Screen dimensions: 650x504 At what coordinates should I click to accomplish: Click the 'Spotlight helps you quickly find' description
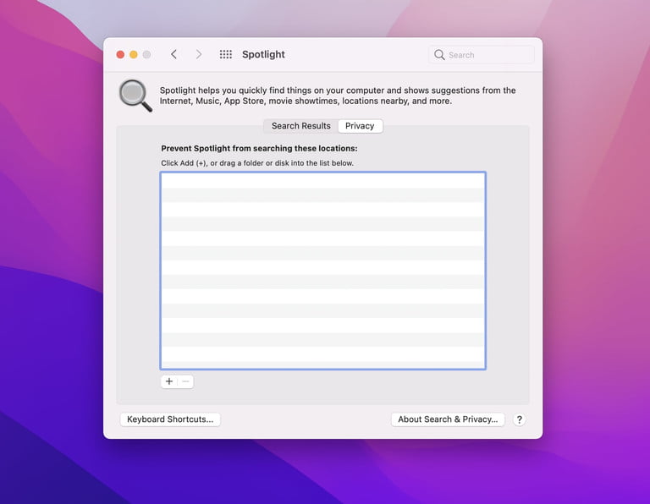pos(338,96)
